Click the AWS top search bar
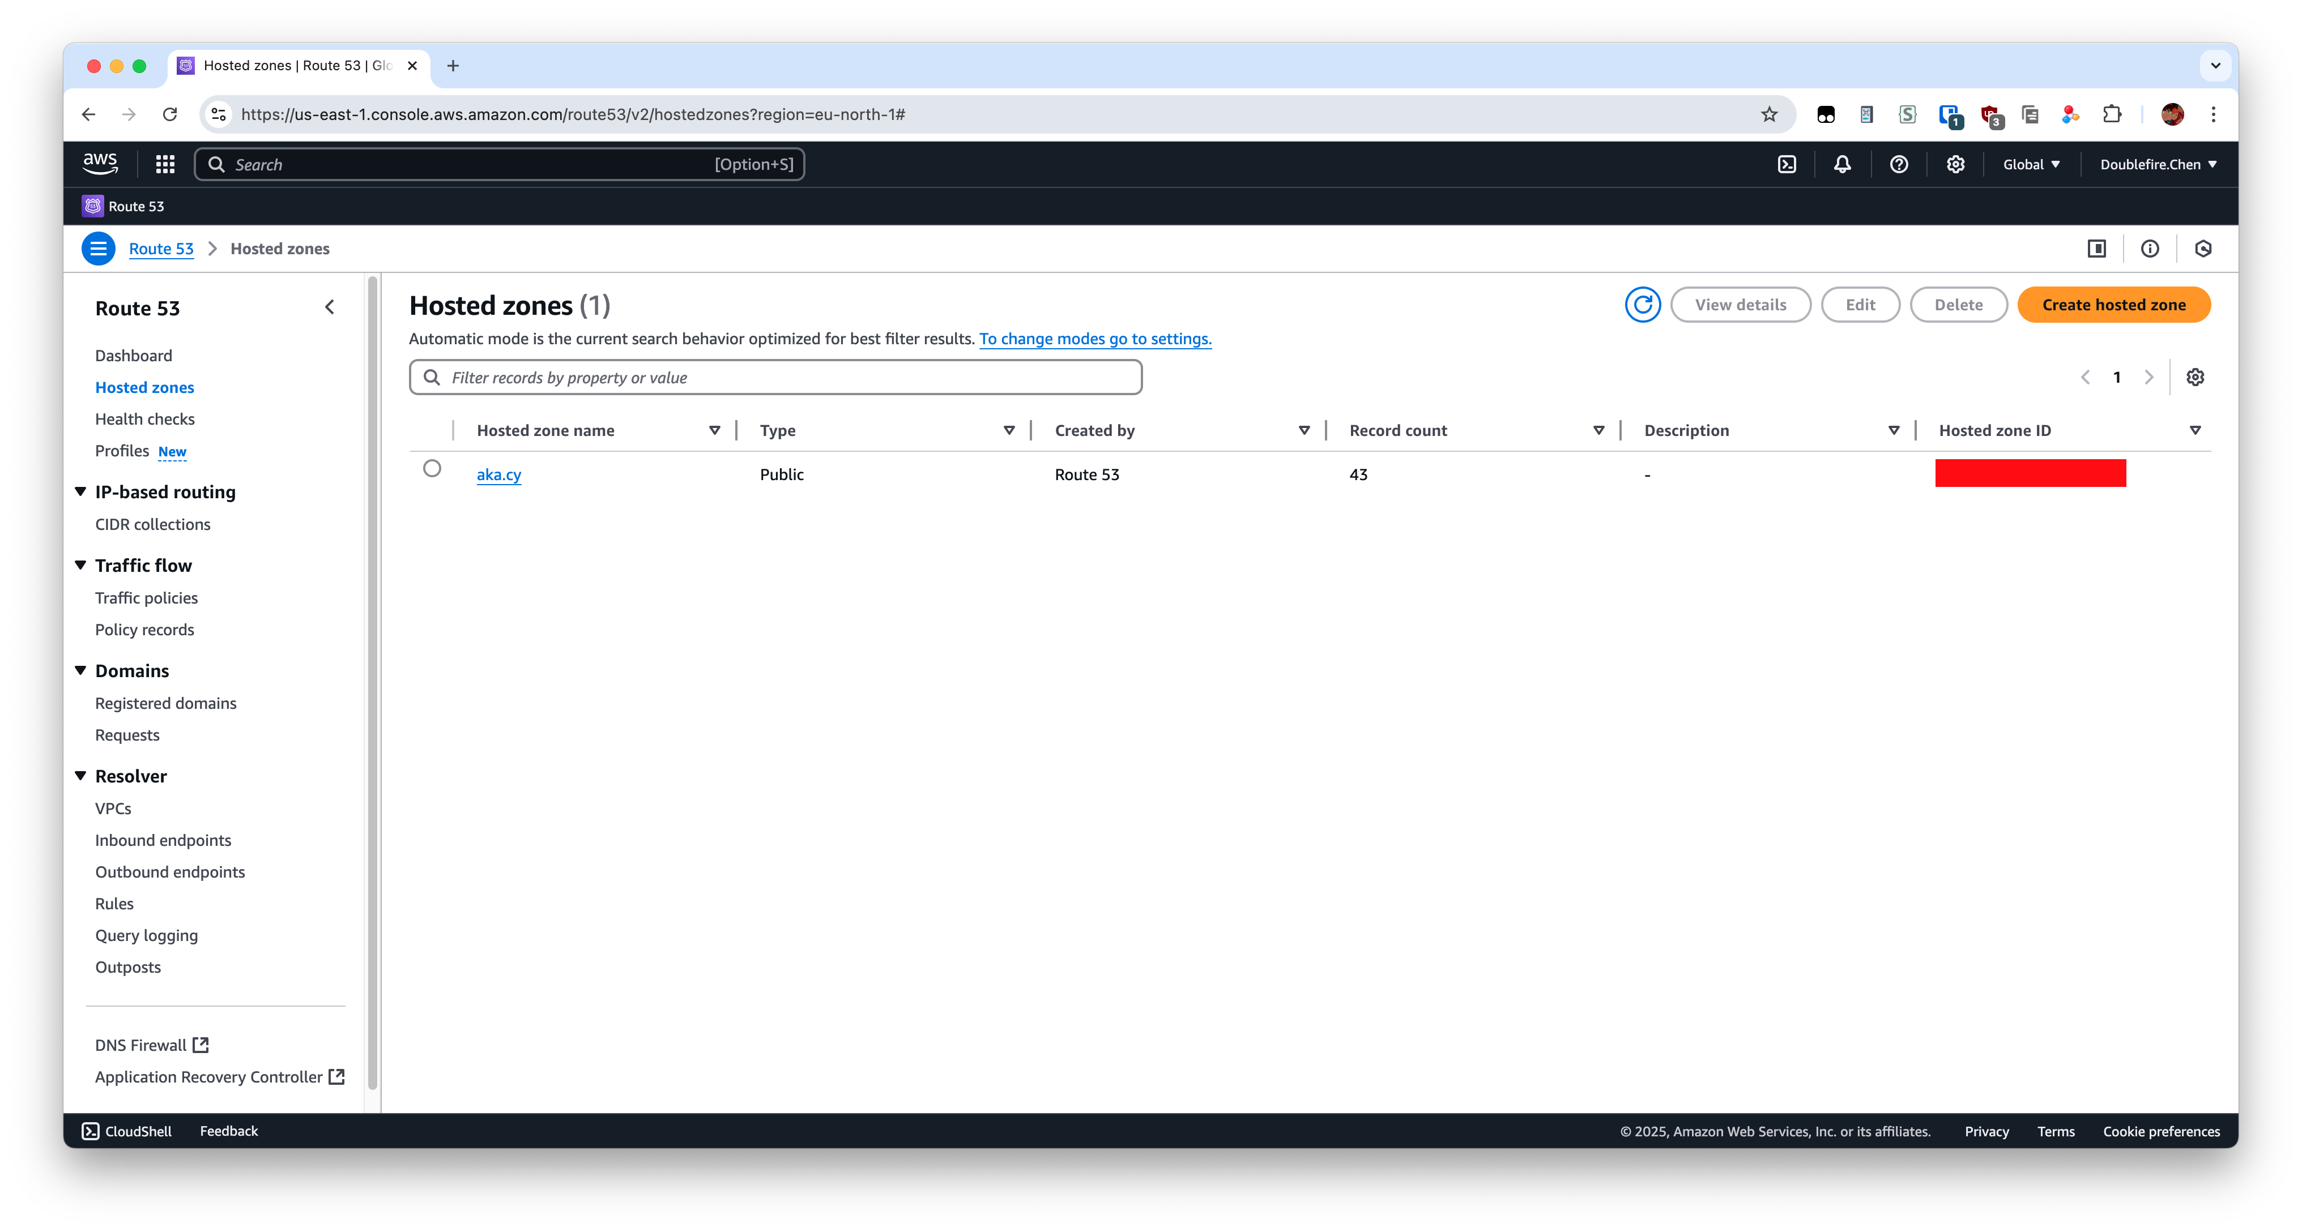Image resolution: width=2302 pixels, height=1232 pixels. tap(500, 164)
